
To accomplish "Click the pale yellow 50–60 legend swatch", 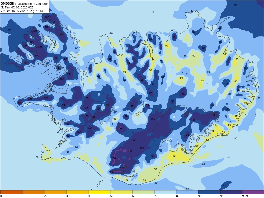I will (x=121, y=192).
